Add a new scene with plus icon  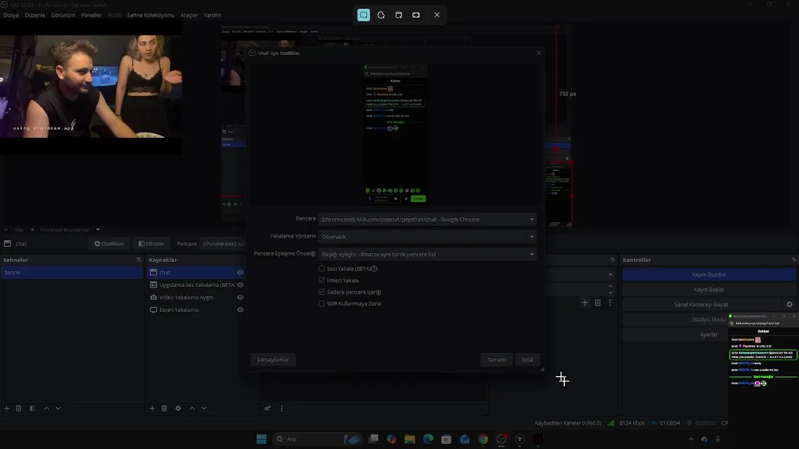pos(7,408)
